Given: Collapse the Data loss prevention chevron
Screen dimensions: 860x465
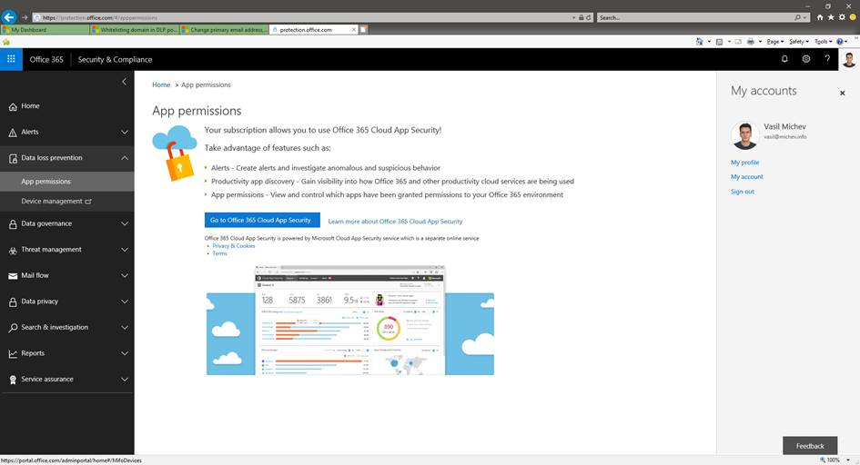Looking at the screenshot, I should coord(125,158).
